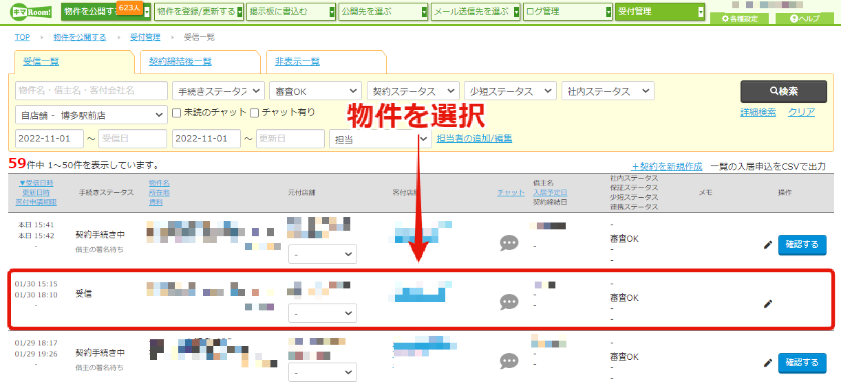
Task: Sort by 客付申請期限 column header
Action: (x=36, y=203)
